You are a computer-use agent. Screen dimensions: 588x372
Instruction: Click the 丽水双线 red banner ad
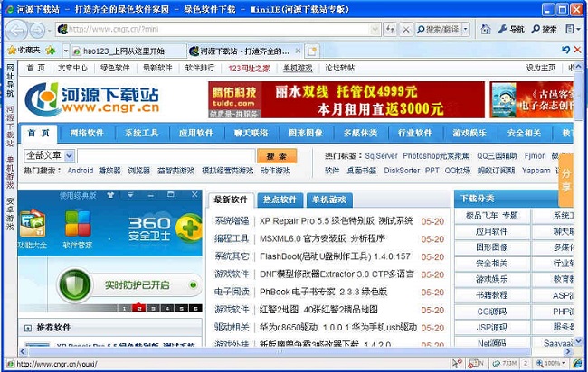[346, 99]
